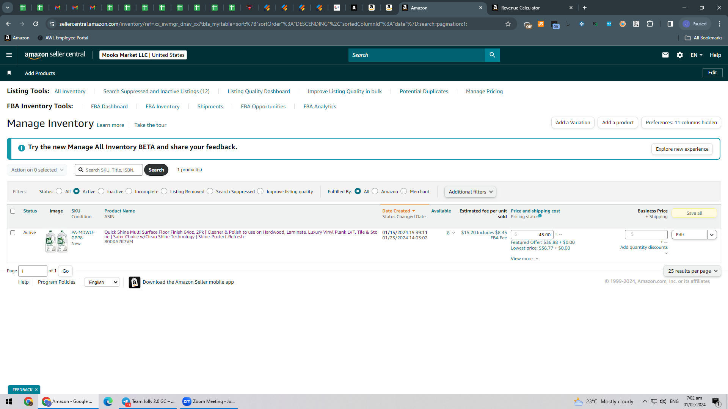Image resolution: width=728 pixels, height=409 pixels.
Task: Click the Add a Variation button
Action: [573, 123]
